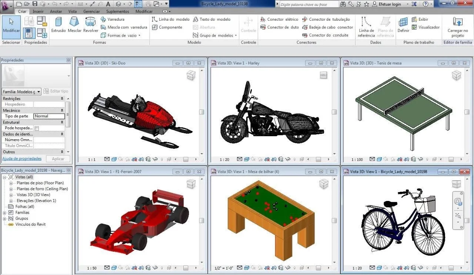
Task: Select the Mesclar form tool
Action: click(x=74, y=25)
